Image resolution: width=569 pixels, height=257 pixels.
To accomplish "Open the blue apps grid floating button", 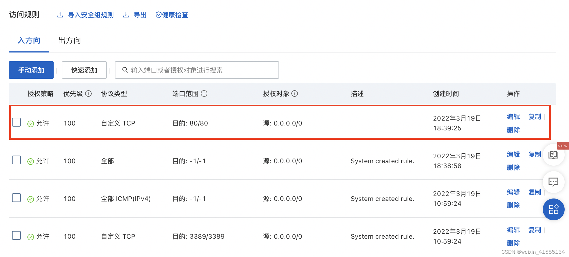I will [x=553, y=209].
